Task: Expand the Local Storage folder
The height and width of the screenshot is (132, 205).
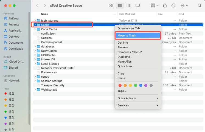Action: point(35,63)
